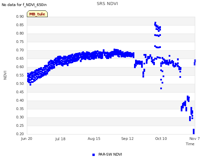Select the 0.75 y-axis value
The height and width of the screenshot is (161, 215).
point(20,42)
